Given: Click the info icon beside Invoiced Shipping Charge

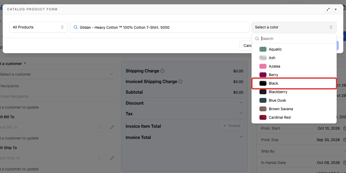Looking at the screenshot, I should (180, 82).
